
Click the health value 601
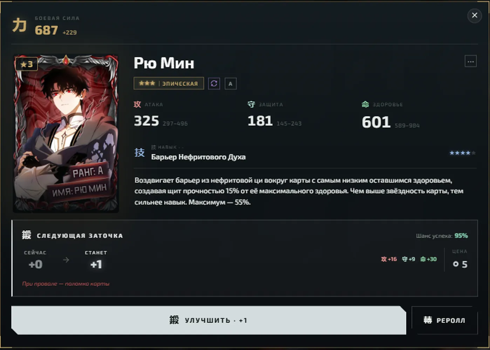376,122
